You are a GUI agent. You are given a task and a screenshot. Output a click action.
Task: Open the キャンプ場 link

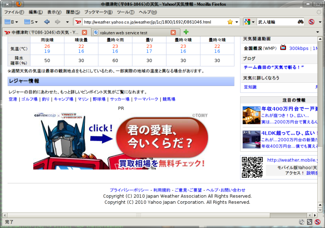(63, 99)
